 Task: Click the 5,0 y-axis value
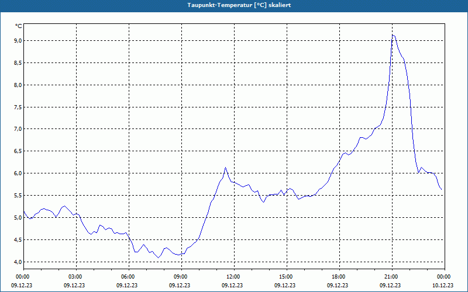[18, 217]
